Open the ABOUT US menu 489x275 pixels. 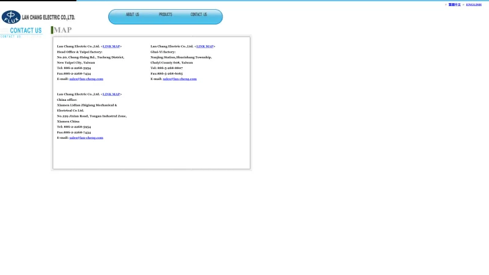tap(133, 14)
